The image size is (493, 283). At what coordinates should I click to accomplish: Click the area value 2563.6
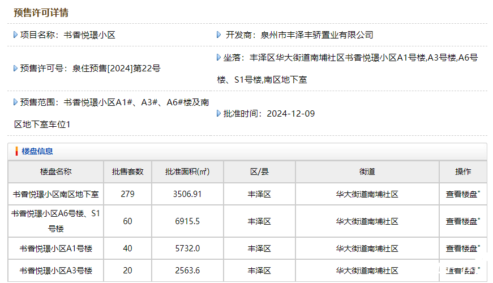(187, 271)
